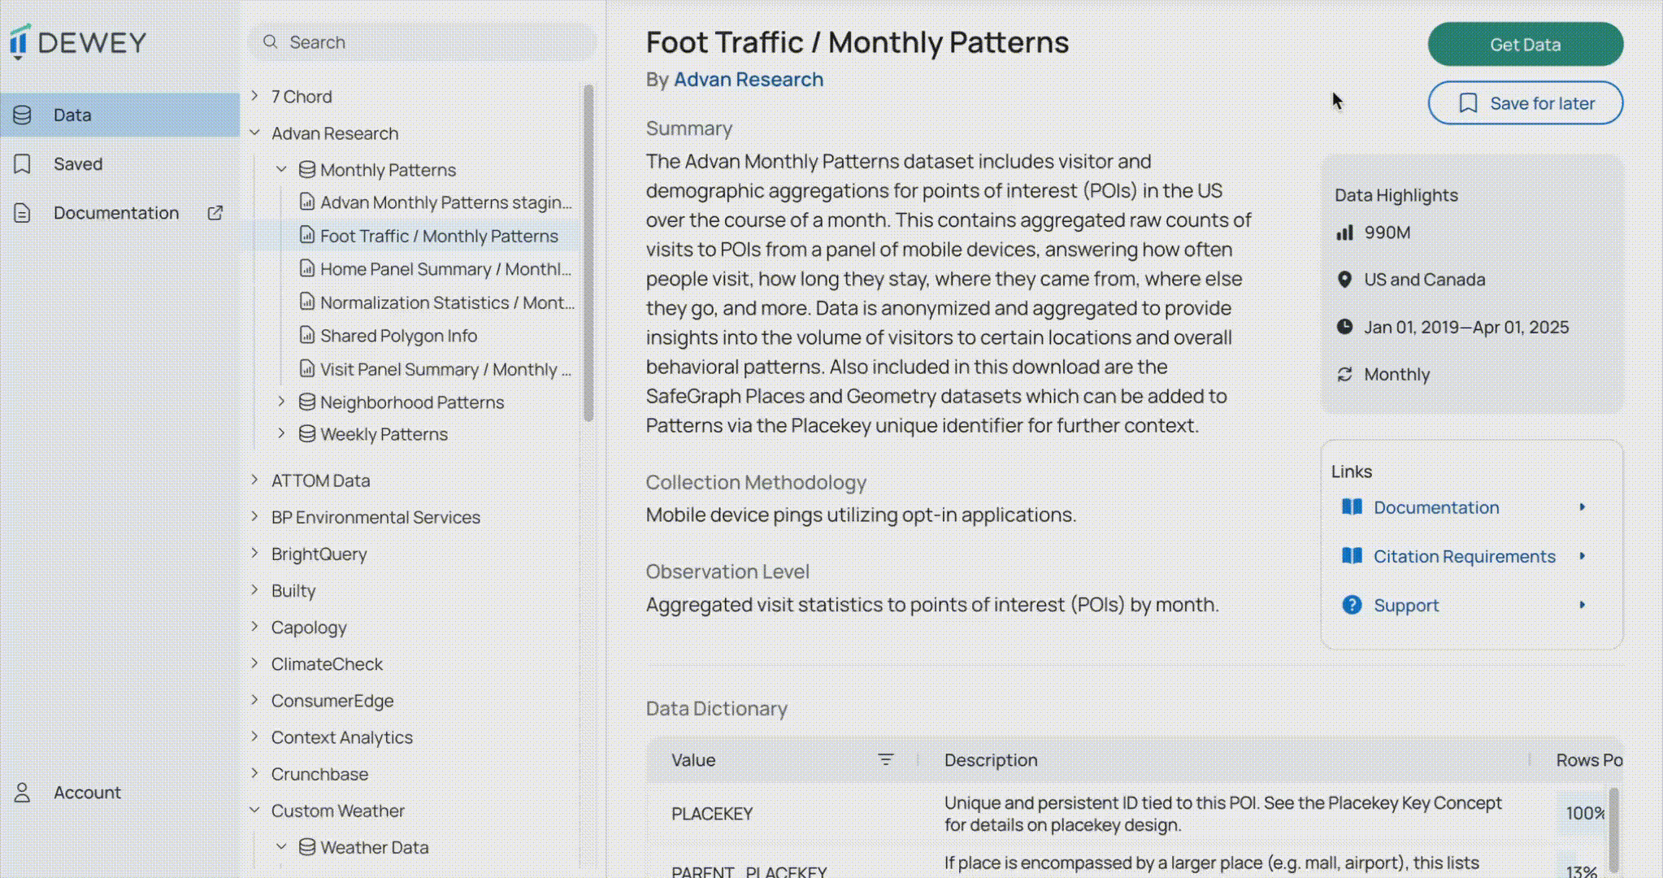Click the arrow beside Support link
The image size is (1663, 878).
coord(1583,605)
